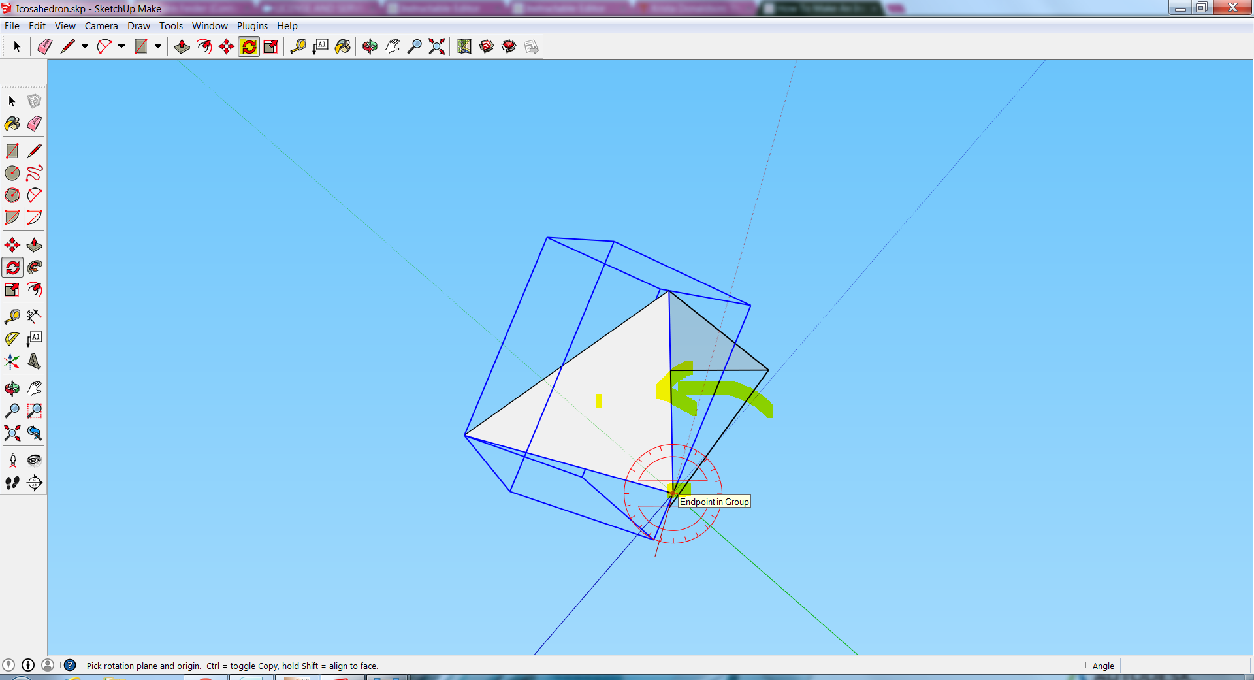This screenshot has height=680, width=1254.
Task: Activate the Polygon tool
Action: pos(12,195)
